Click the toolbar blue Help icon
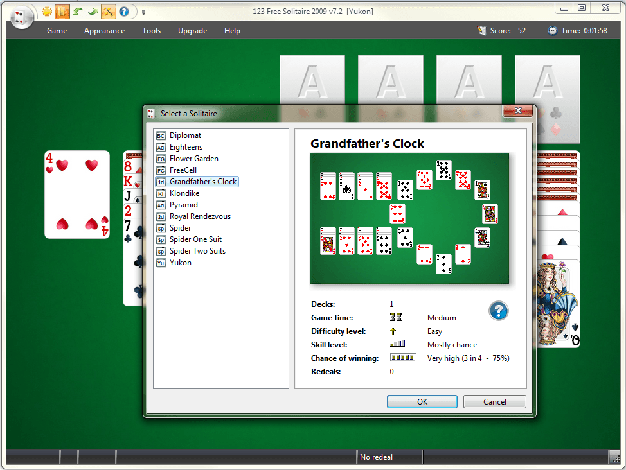The image size is (626, 470). tap(124, 12)
